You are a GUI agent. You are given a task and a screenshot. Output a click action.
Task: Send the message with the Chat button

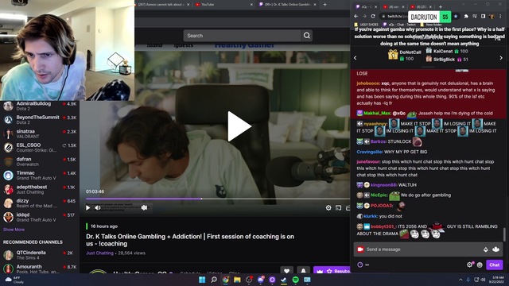coord(495,265)
